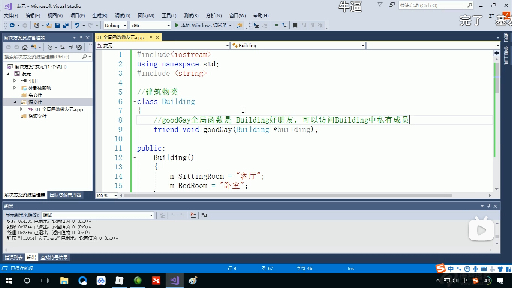Expand the 引用 node in solution tree
Viewport: 512px width, 288px height.
click(15, 81)
